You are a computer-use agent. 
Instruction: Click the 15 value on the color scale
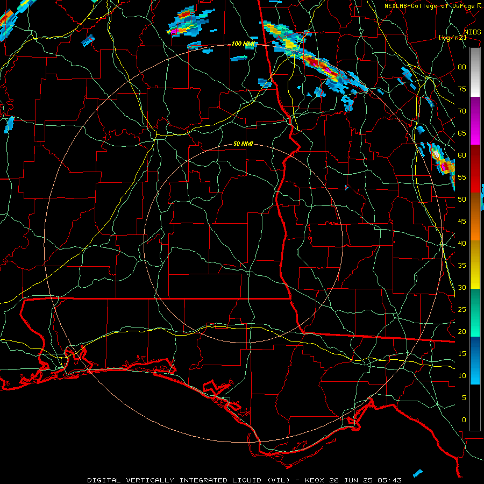[462, 354]
